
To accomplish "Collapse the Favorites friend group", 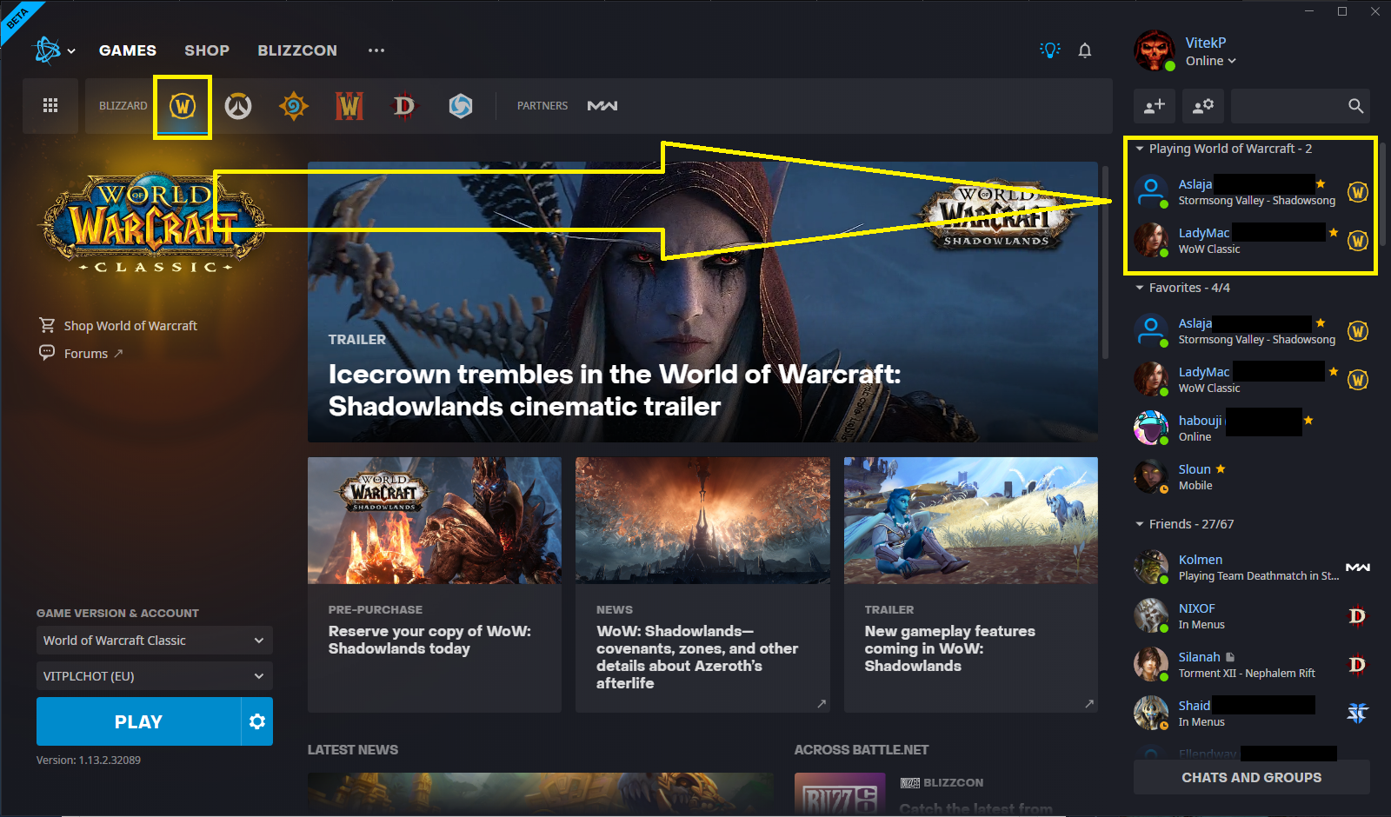I will pos(1140,288).
